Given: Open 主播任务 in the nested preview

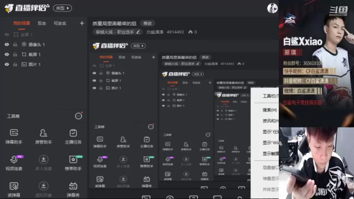Looking at the screenshot, I should pyautogui.click(x=146, y=142).
